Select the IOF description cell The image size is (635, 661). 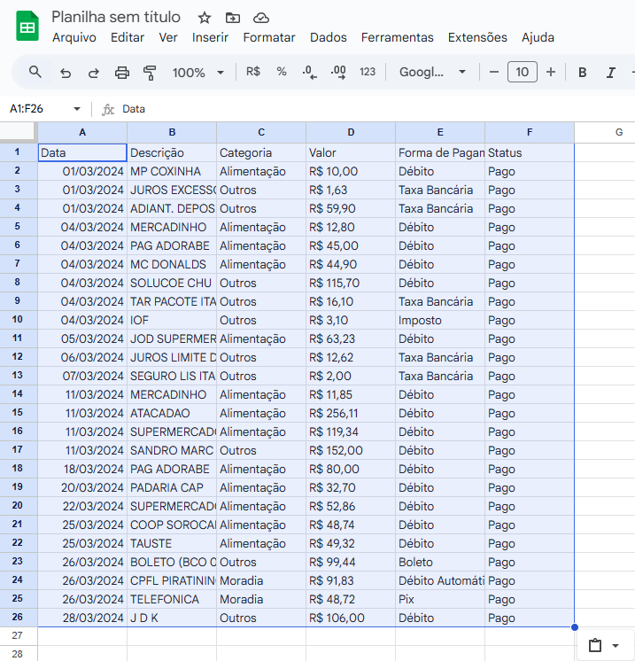coord(172,320)
